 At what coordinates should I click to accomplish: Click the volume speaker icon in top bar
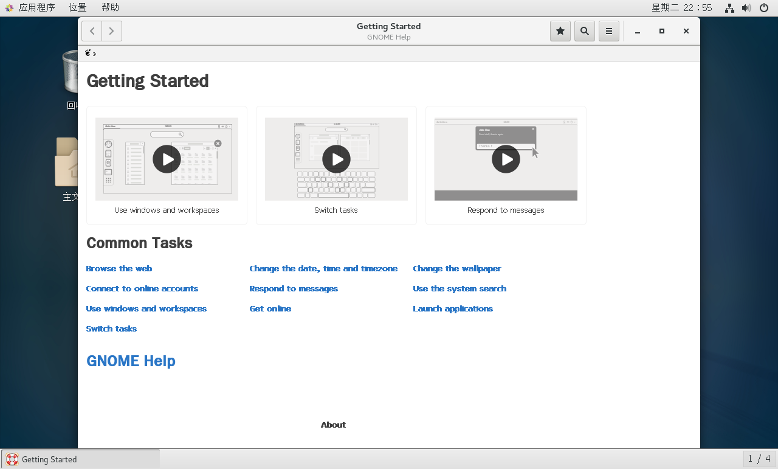click(746, 7)
